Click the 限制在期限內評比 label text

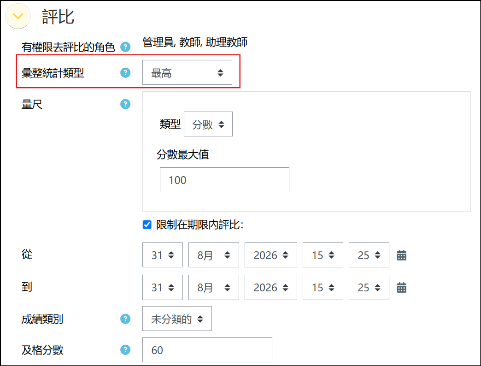[199, 225]
